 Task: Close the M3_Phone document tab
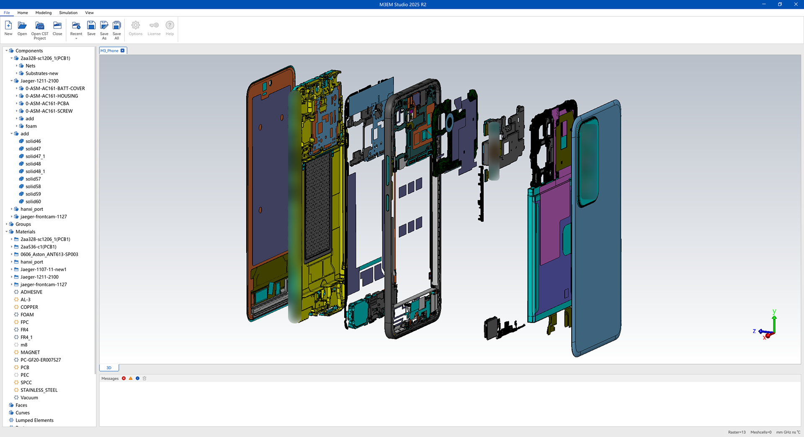pyautogui.click(x=123, y=51)
